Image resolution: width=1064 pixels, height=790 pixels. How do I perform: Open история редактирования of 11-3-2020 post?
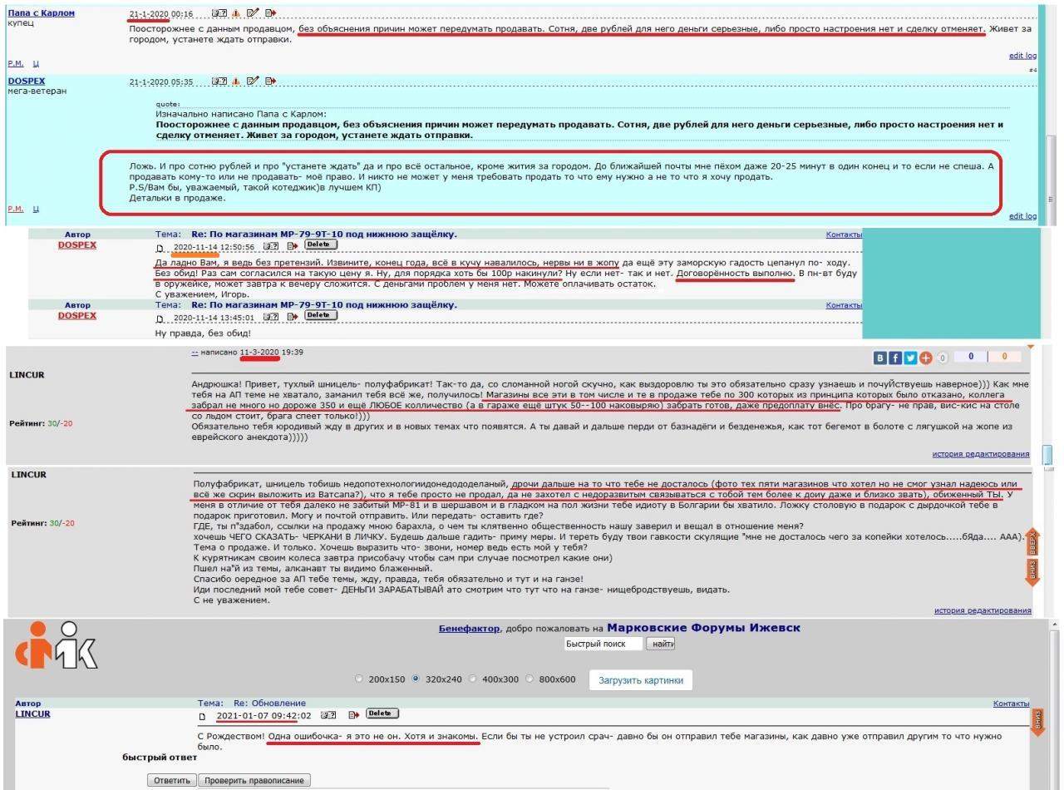click(981, 454)
